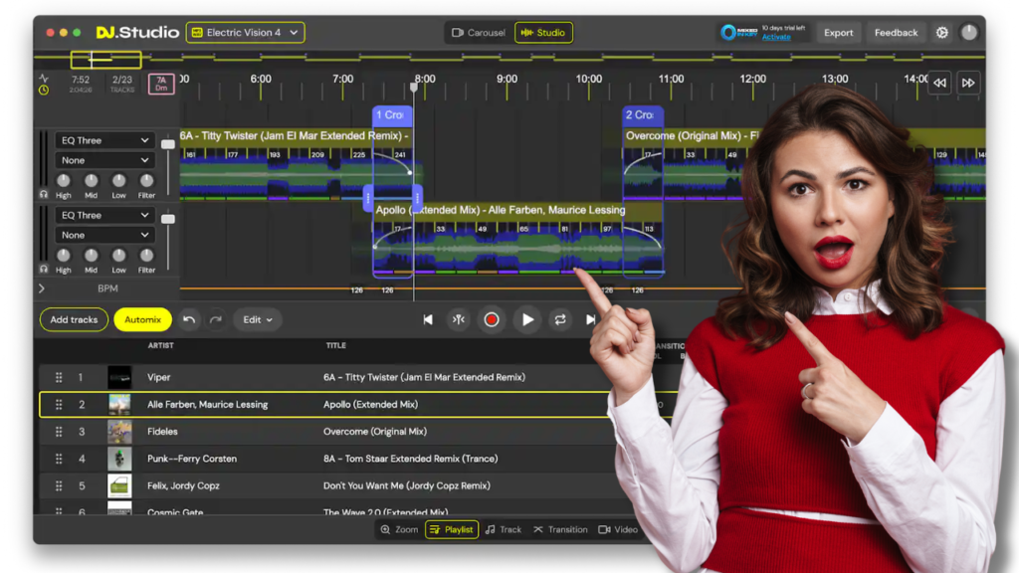Skip to previous track button
Viewport: 1019px width, 573px height.
coord(428,319)
